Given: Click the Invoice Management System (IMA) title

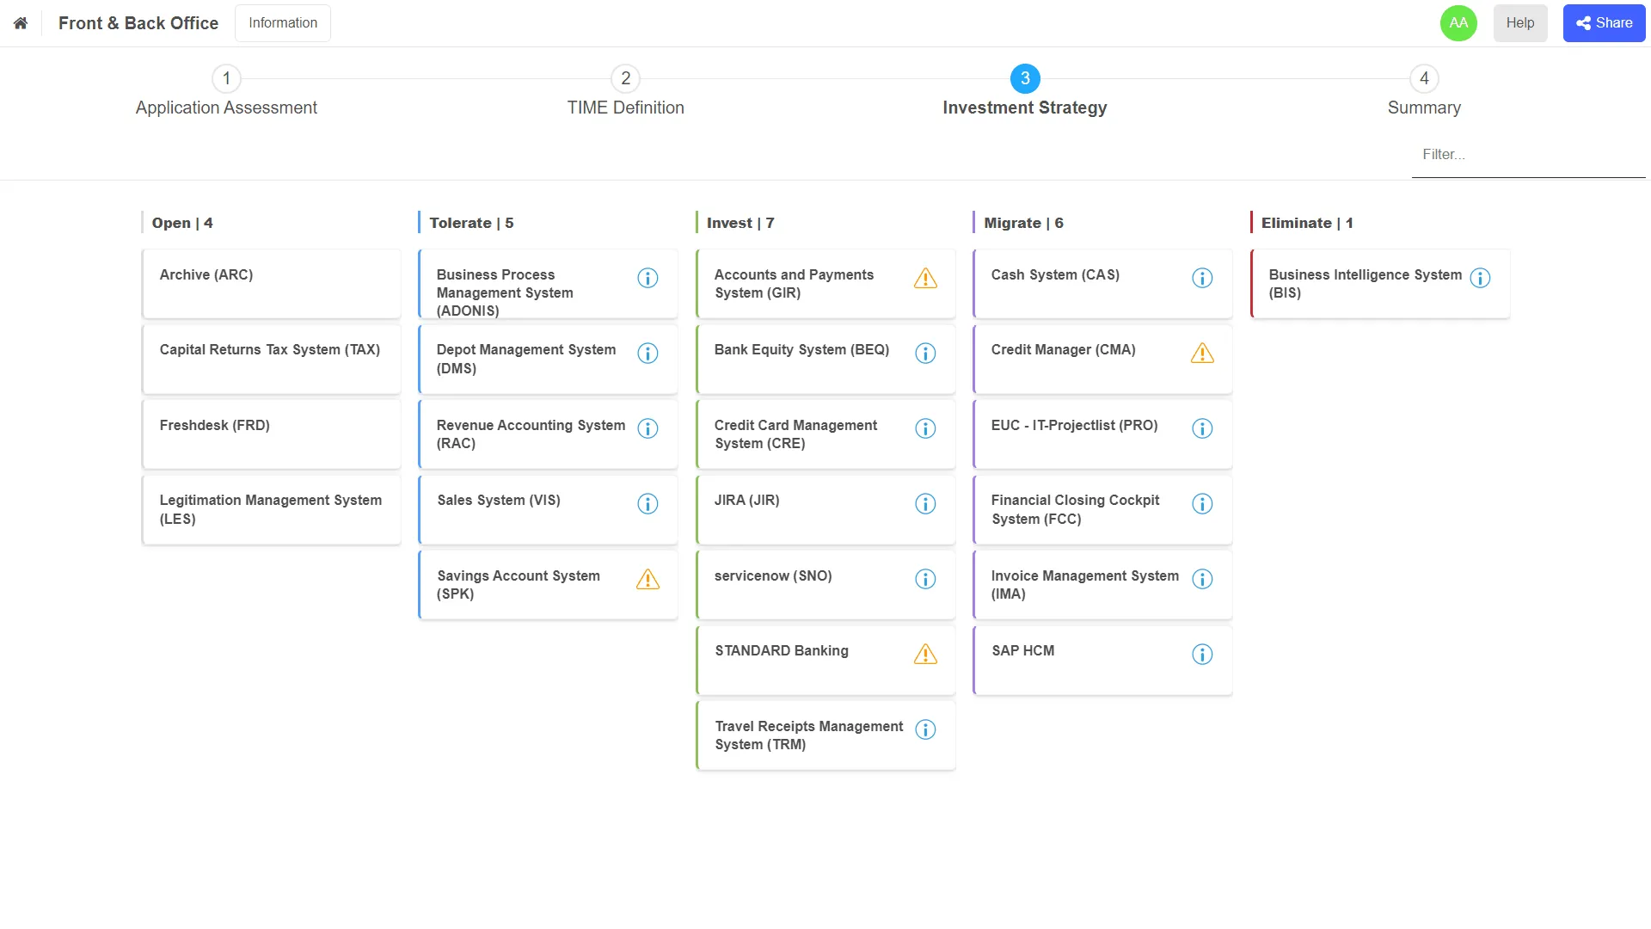Looking at the screenshot, I should tap(1084, 585).
